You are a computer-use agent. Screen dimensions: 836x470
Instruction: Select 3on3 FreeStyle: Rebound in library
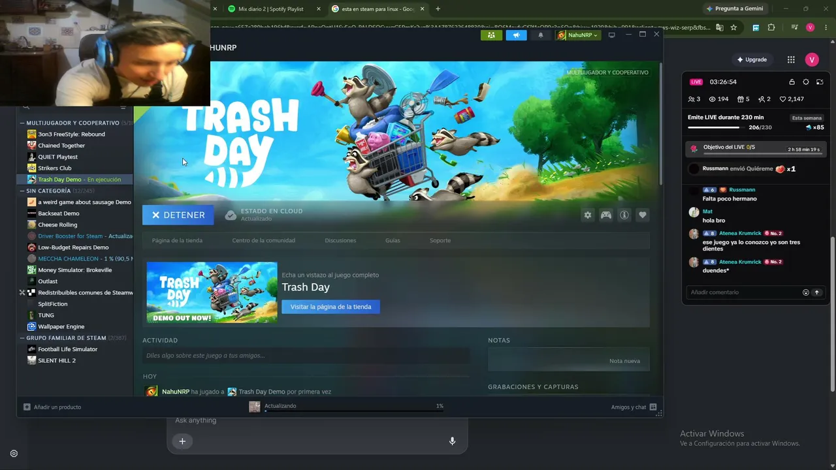click(x=71, y=134)
